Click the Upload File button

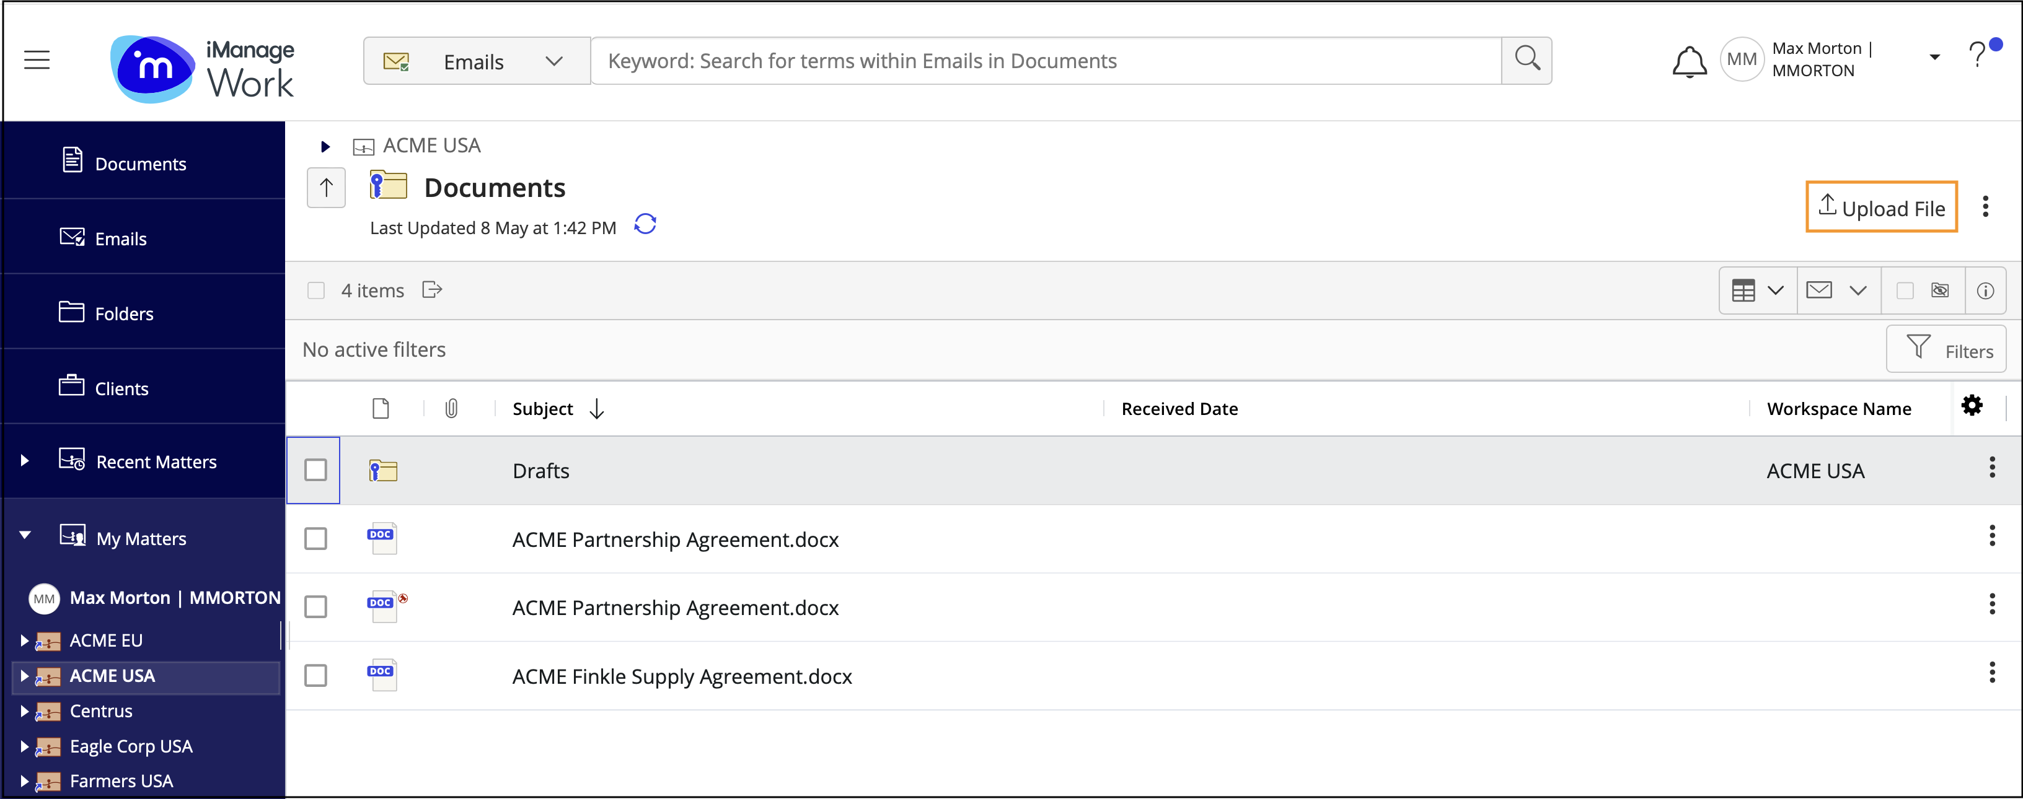click(x=1881, y=207)
